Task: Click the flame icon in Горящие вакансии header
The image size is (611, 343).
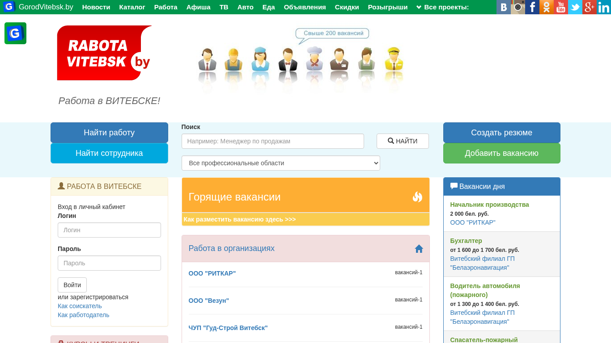Action: pos(417,197)
